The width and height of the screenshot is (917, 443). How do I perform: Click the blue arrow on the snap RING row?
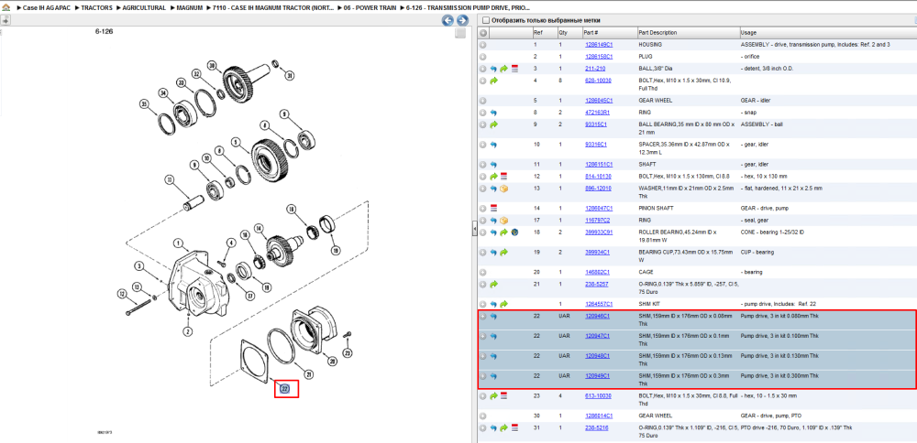coord(493,112)
